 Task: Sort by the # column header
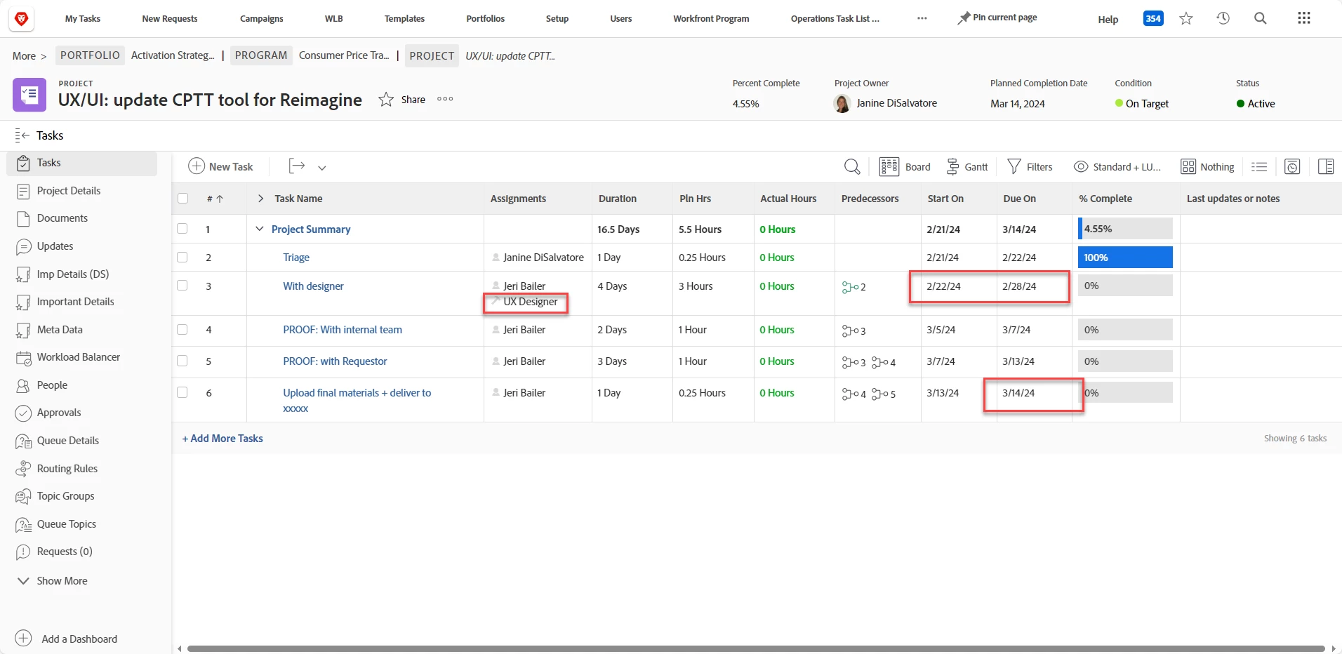215,199
